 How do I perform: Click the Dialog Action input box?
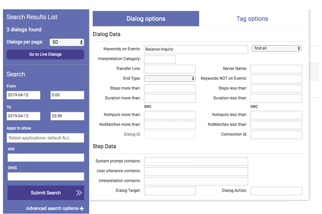point(276,191)
